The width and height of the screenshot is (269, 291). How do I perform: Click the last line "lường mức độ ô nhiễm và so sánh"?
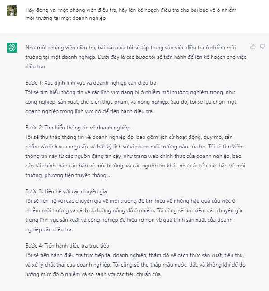point(93,274)
